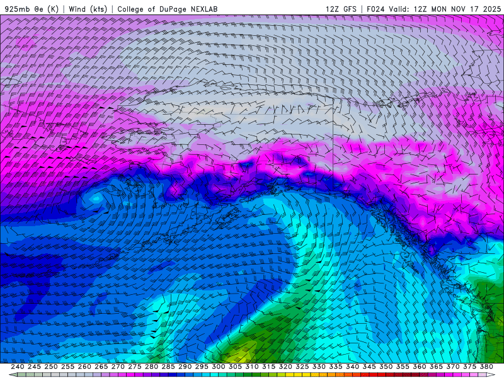Select the 320 value on the color scale
The image size is (504, 378).
pos(285,367)
